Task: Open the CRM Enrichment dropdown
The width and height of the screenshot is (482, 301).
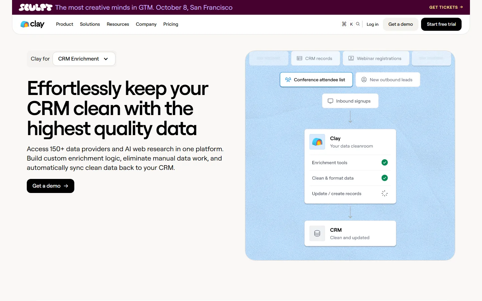Action: (84, 59)
